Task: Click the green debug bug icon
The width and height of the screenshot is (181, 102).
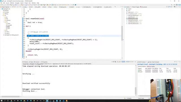Action: (x=38, y=5)
